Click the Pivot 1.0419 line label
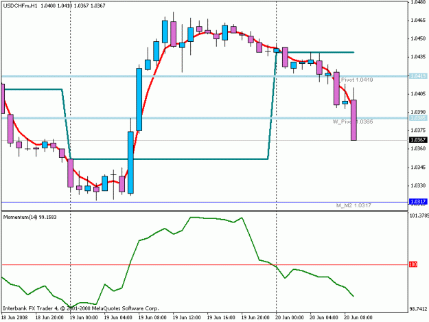The height and width of the screenshot is (322, 429). [356, 80]
